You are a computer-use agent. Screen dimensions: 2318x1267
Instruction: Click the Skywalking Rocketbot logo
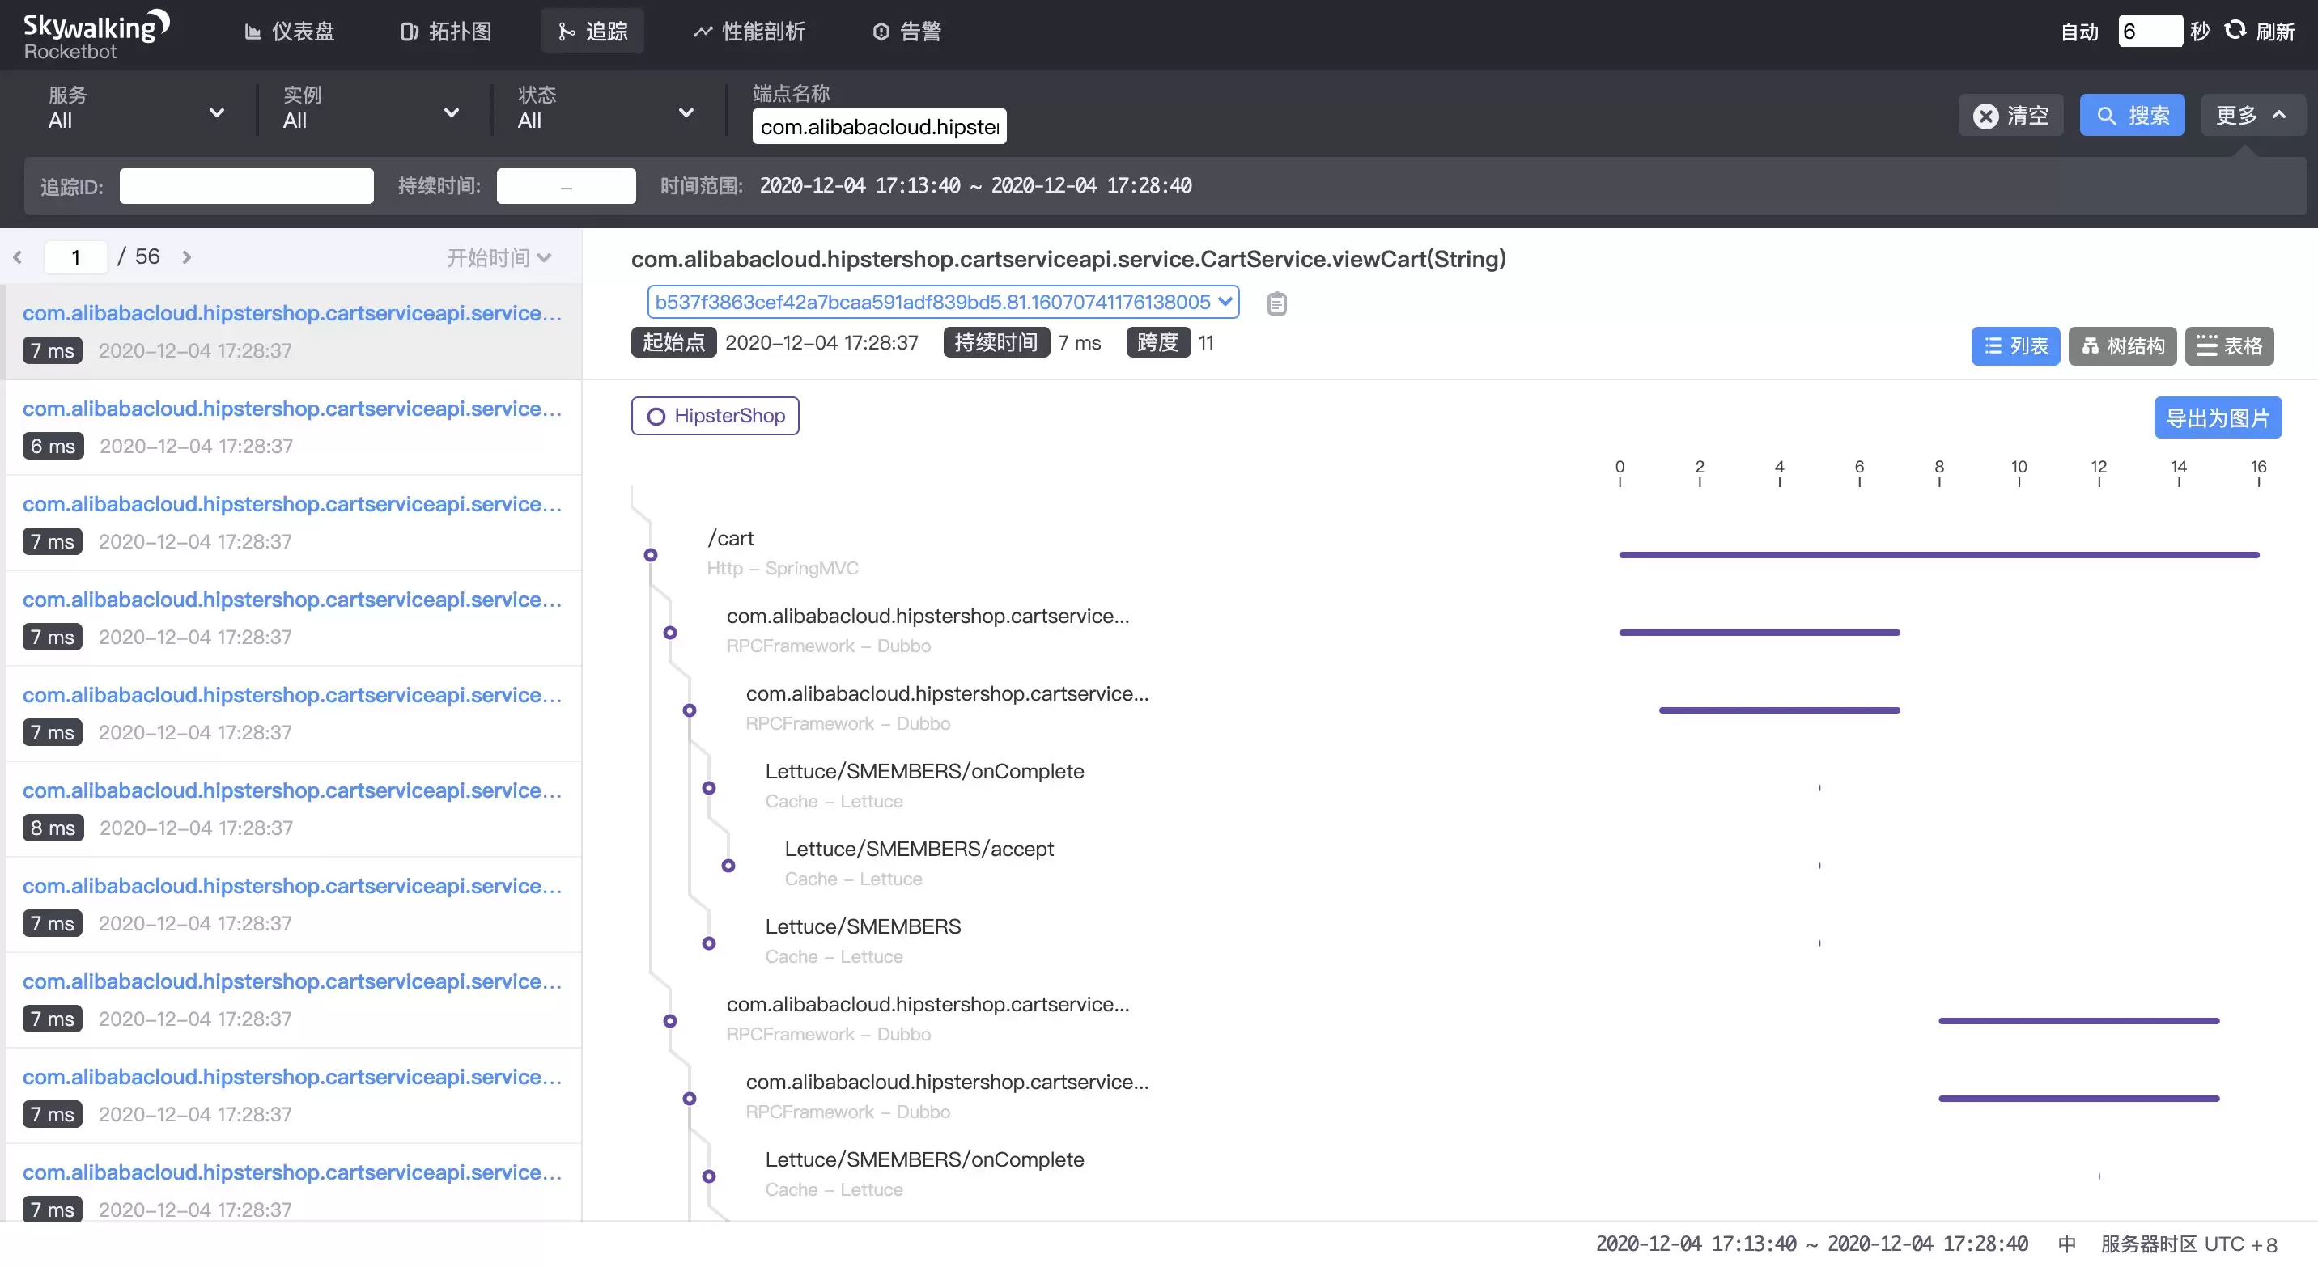click(x=96, y=34)
